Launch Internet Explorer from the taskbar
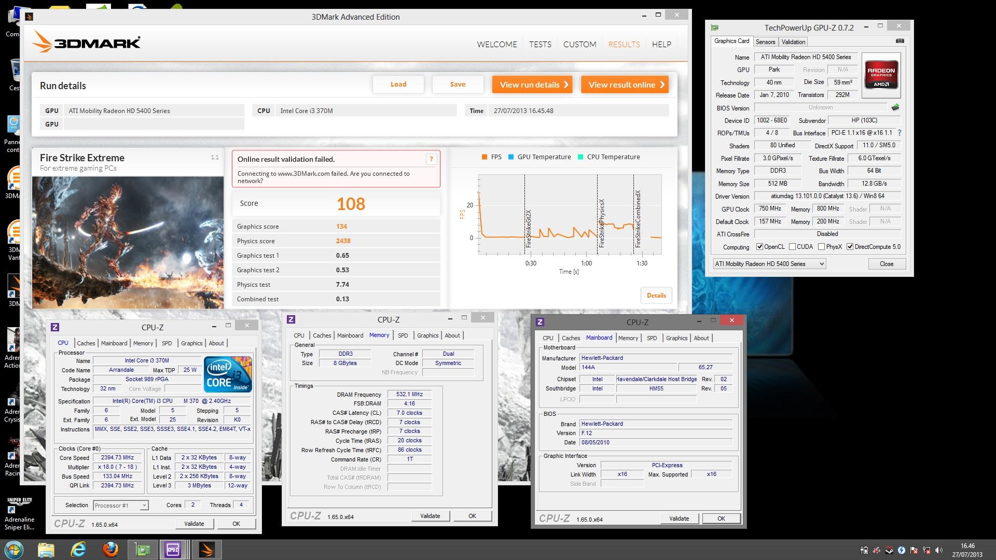This screenshot has height=560, width=996. click(x=78, y=550)
